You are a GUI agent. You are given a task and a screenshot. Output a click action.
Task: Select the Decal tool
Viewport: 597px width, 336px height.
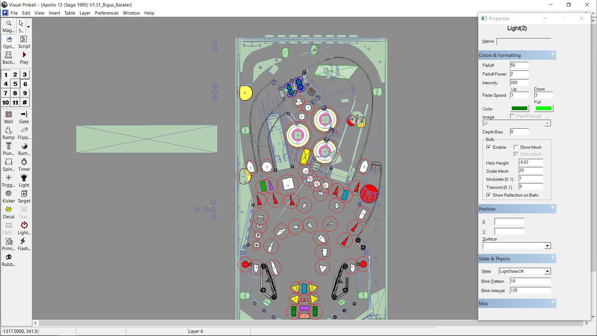(8, 212)
